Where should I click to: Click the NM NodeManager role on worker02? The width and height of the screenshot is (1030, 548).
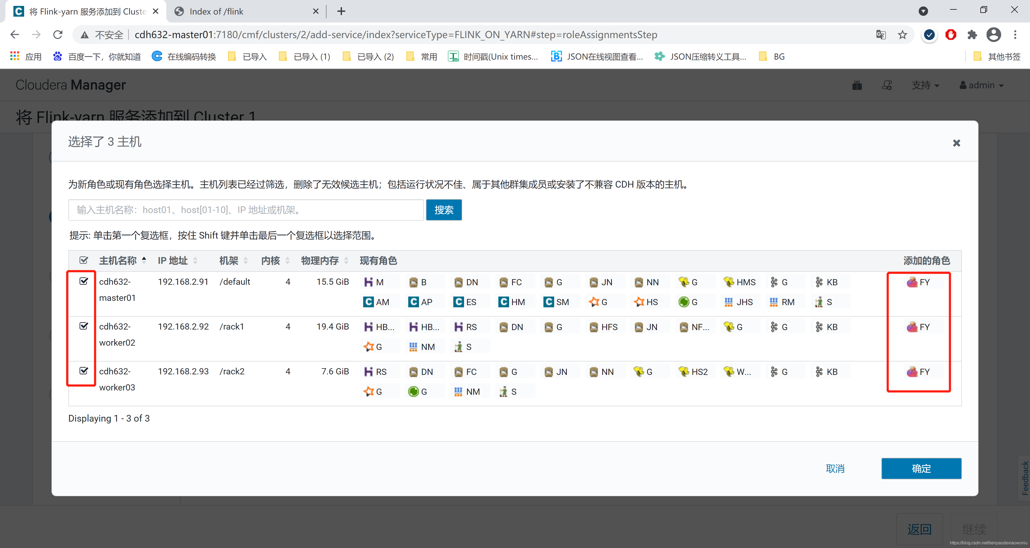[x=422, y=347]
